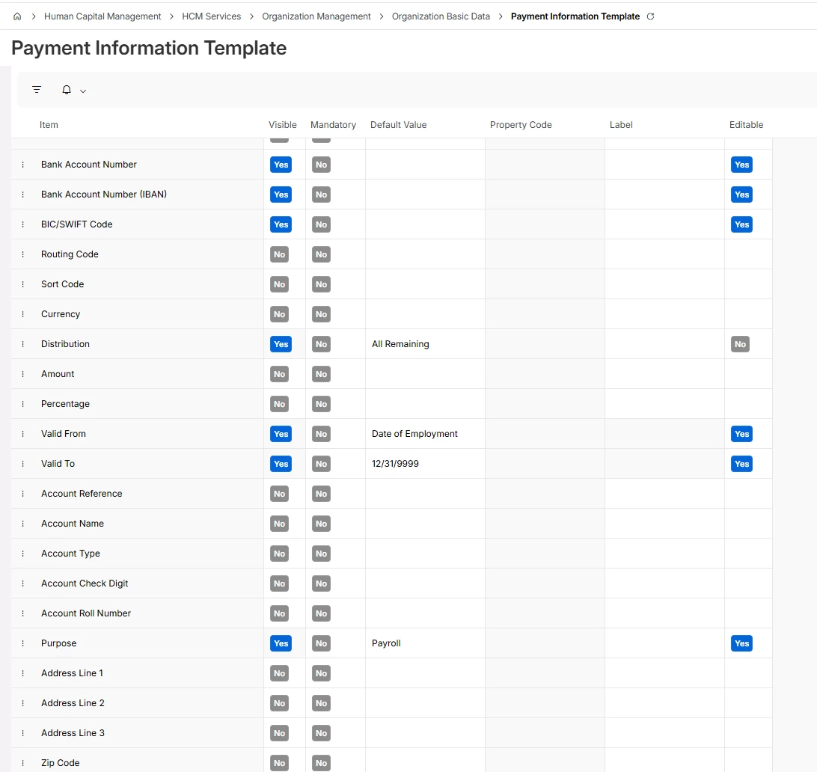Open row menu for Amount
Screen dimensions: 817x772
(x=23, y=374)
